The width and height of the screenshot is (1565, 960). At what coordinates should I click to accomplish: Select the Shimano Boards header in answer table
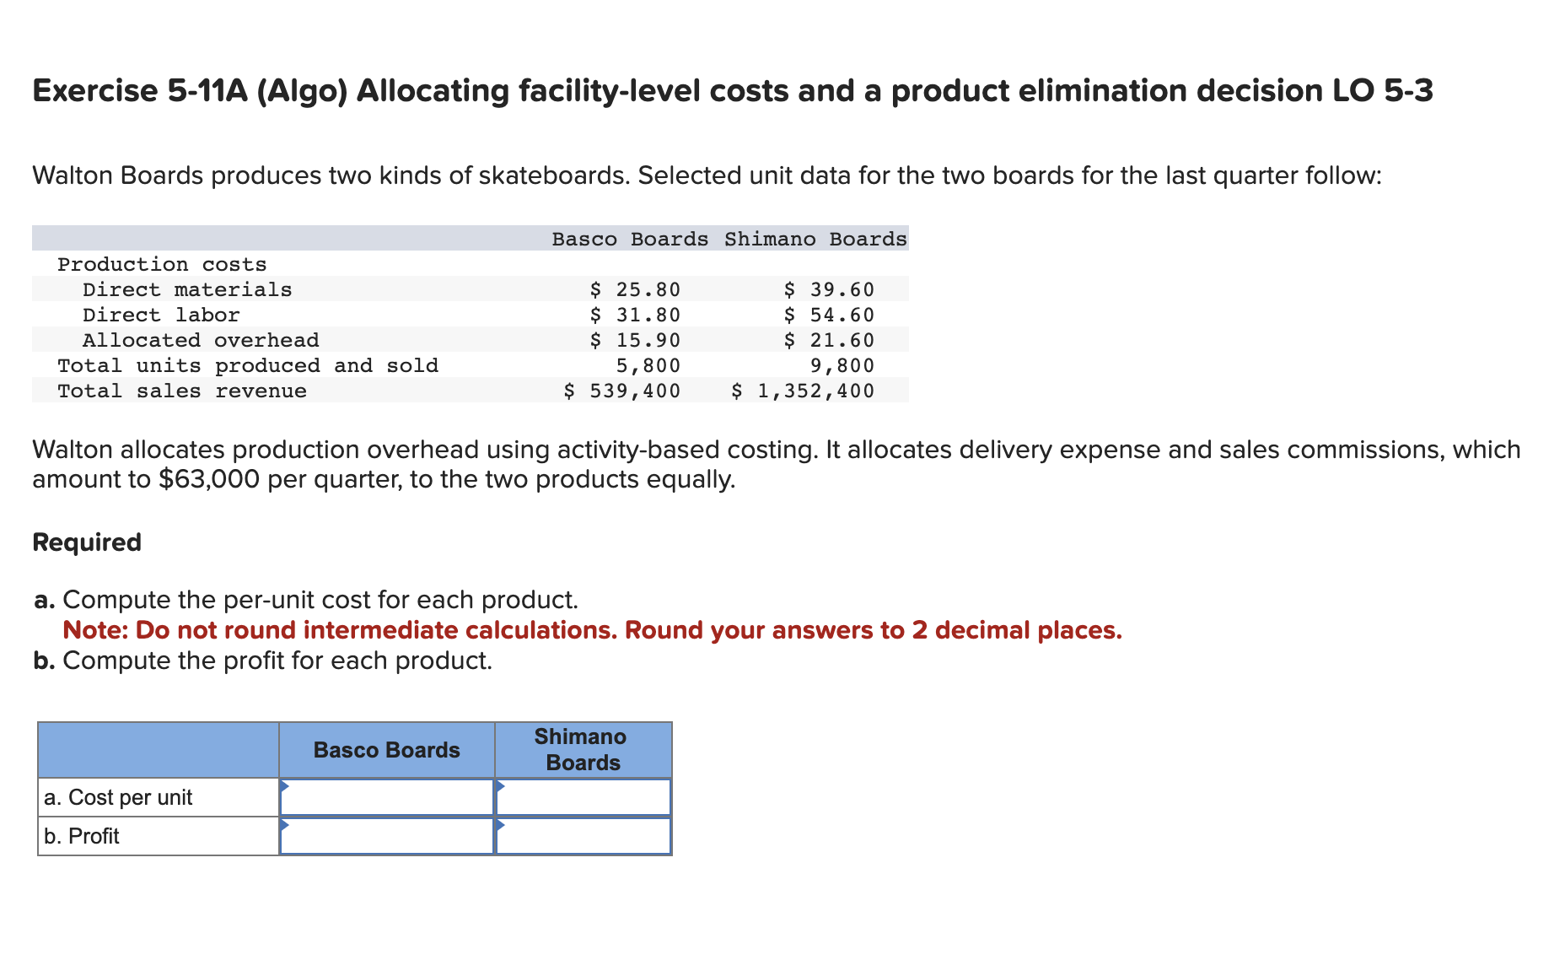pos(580,749)
